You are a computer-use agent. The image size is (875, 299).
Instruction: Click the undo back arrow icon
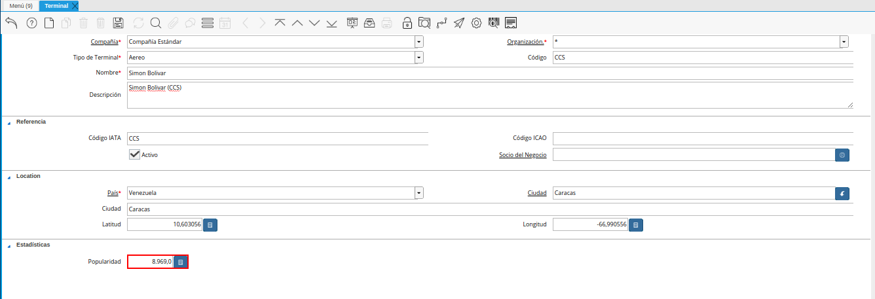(x=11, y=23)
